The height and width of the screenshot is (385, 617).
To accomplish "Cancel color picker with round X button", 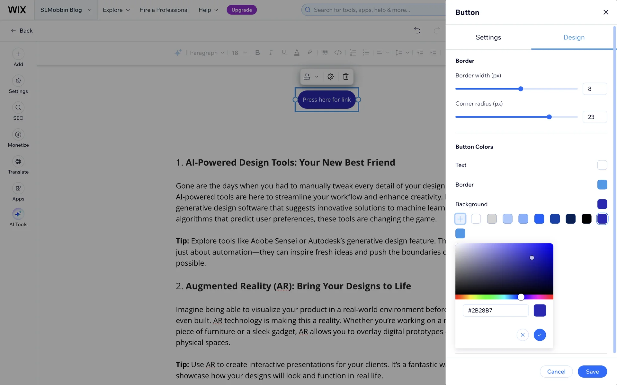I will (523, 335).
